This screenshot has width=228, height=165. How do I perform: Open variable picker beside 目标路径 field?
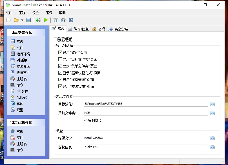tap(212, 104)
